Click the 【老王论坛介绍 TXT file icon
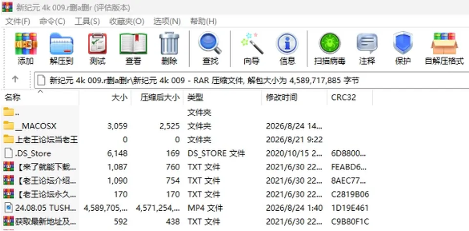The width and height of the screenshot is (469, 231). pyautogui.click(x=9, y=180)
